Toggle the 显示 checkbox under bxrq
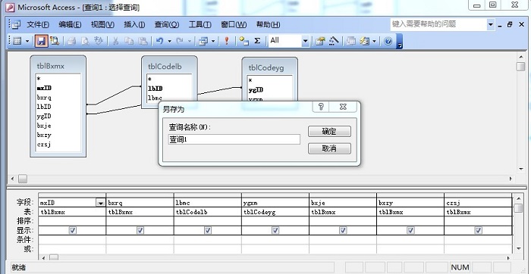The height and width of the screenshot is (274, 531). (x=140, y=230)
